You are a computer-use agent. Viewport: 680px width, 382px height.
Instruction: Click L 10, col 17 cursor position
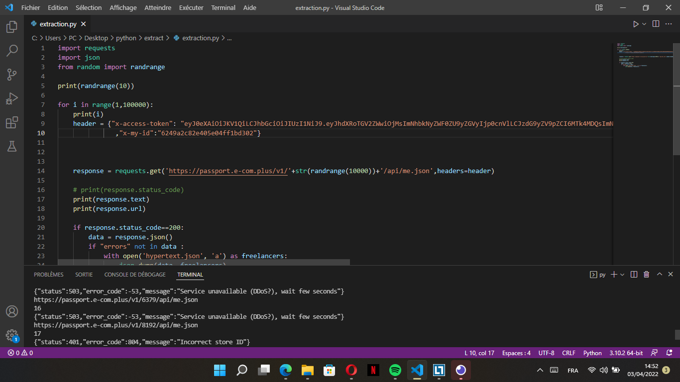point(479,353)
